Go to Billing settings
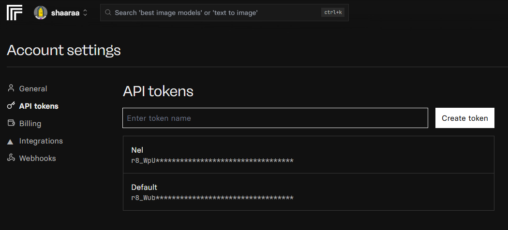This screenshot has width=508, height=230. (30, 124)
